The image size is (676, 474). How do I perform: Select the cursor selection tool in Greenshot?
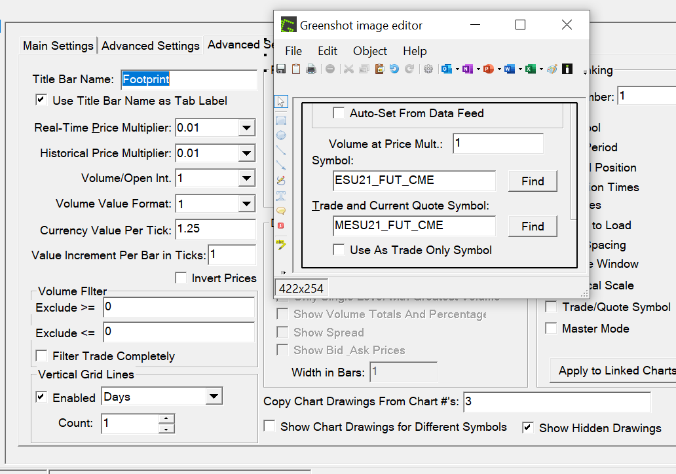pyautogui.click(x=281, y=101)
